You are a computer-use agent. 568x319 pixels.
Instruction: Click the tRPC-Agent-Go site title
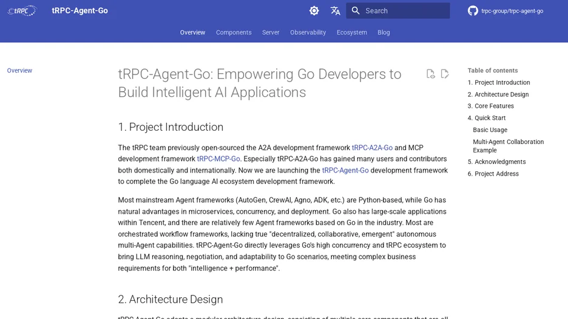coord(79,10)
